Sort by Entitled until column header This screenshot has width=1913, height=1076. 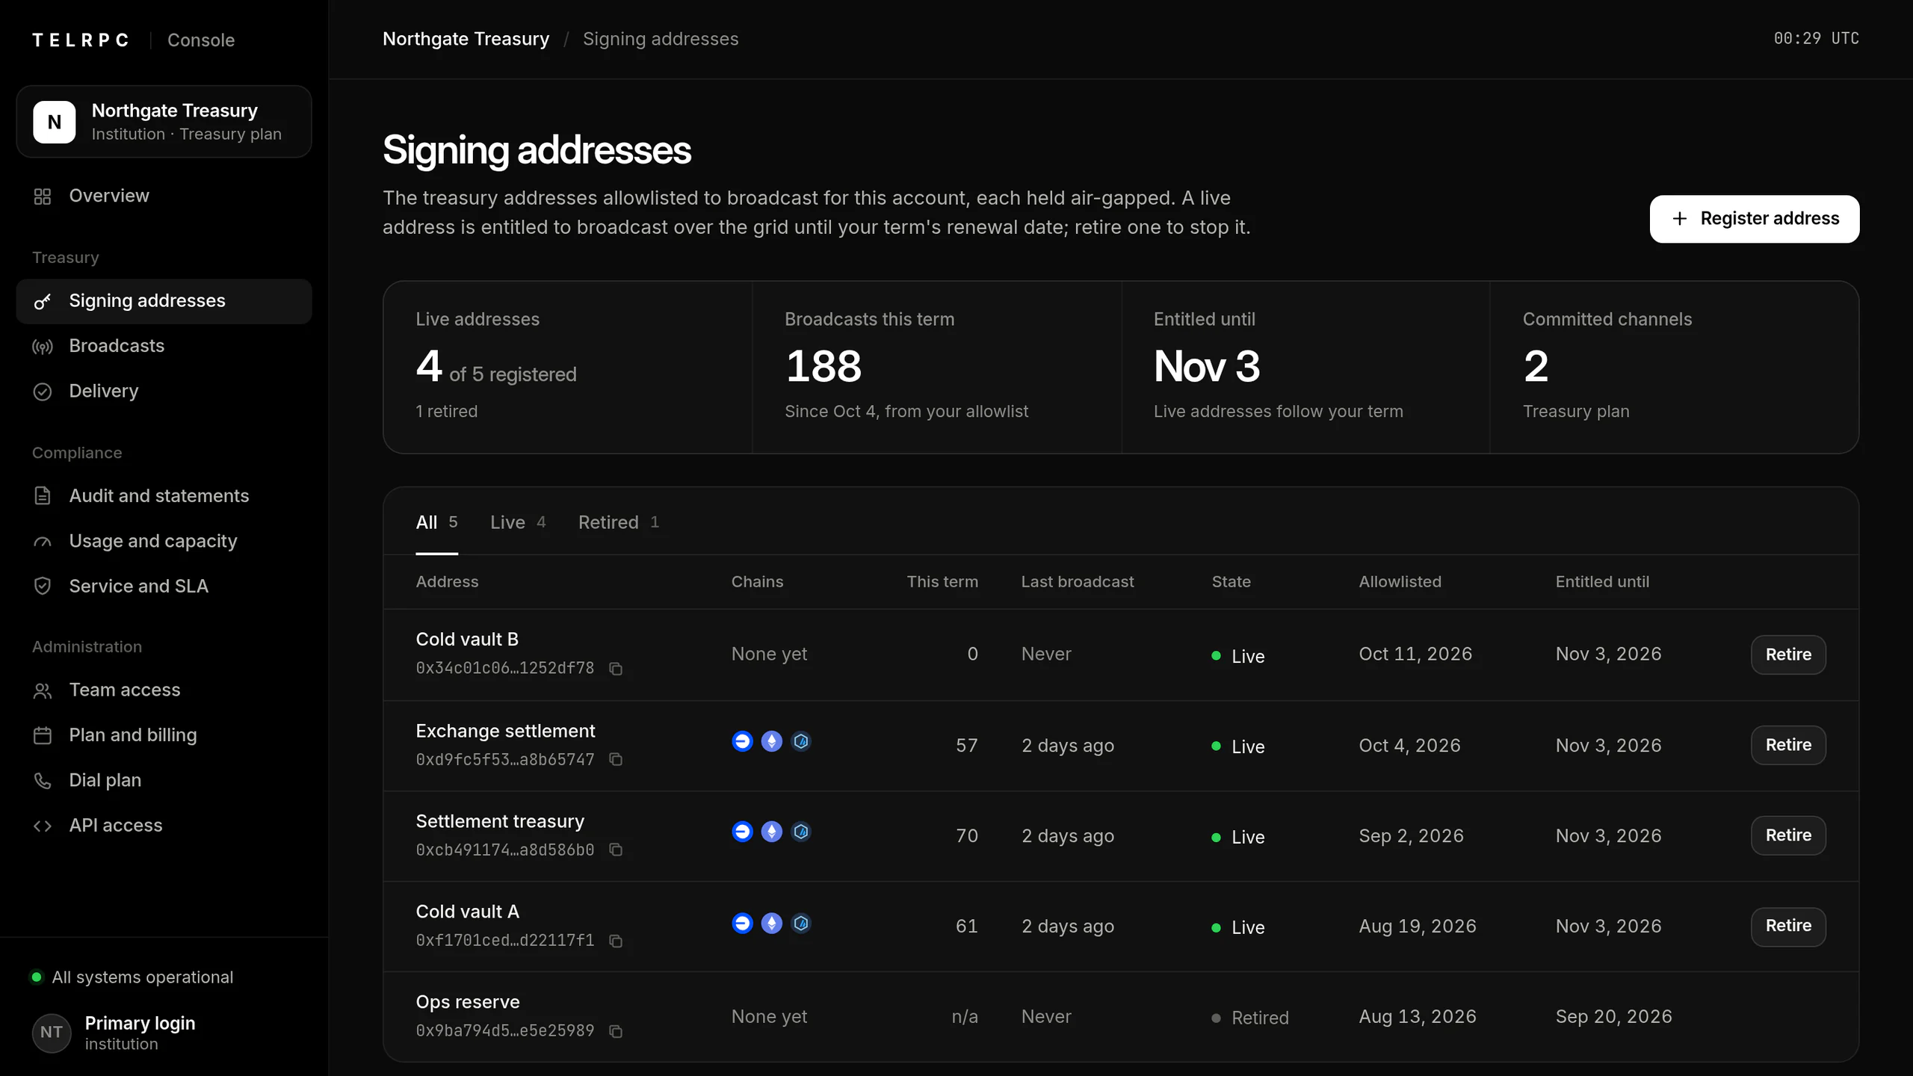tap(1602, 582)
